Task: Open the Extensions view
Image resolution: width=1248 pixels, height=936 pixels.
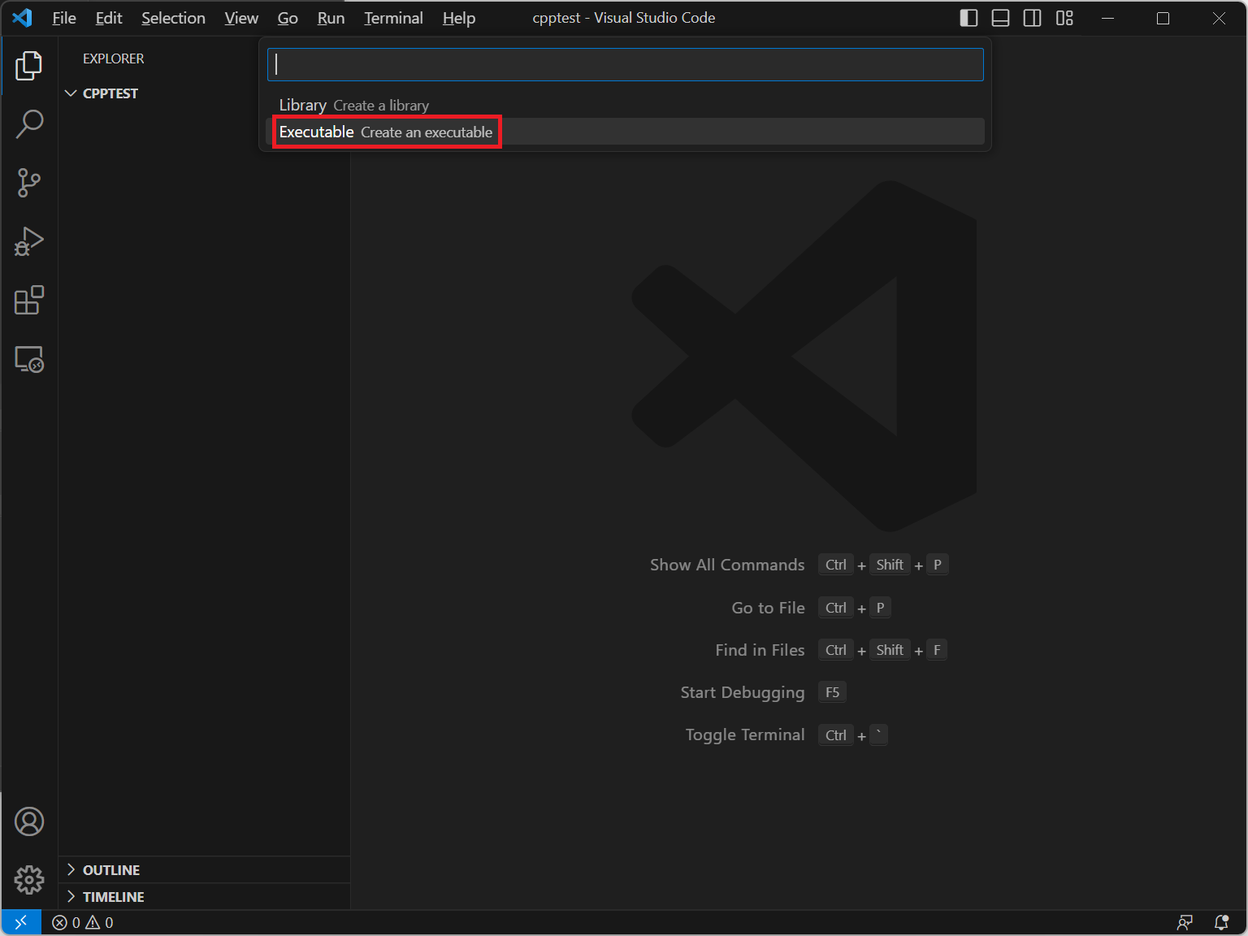Action: click(29, 300)
